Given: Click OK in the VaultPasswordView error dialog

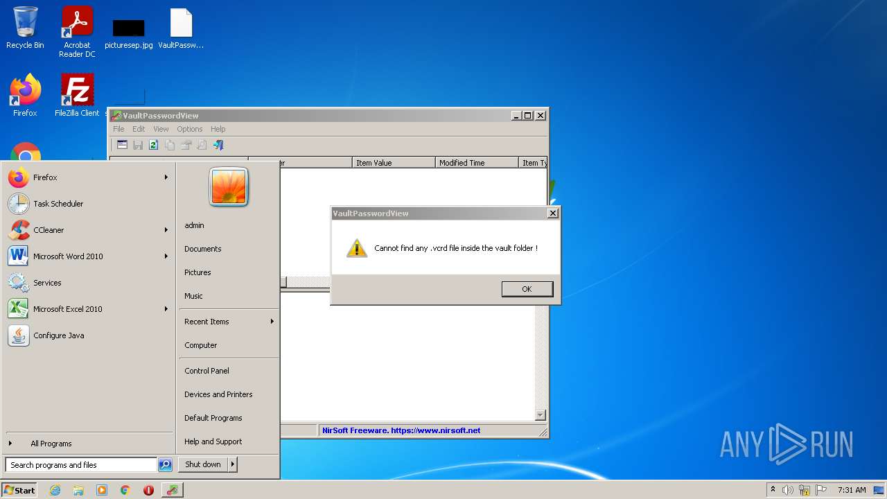Looking at the screenshot, I should click(527, 289).
